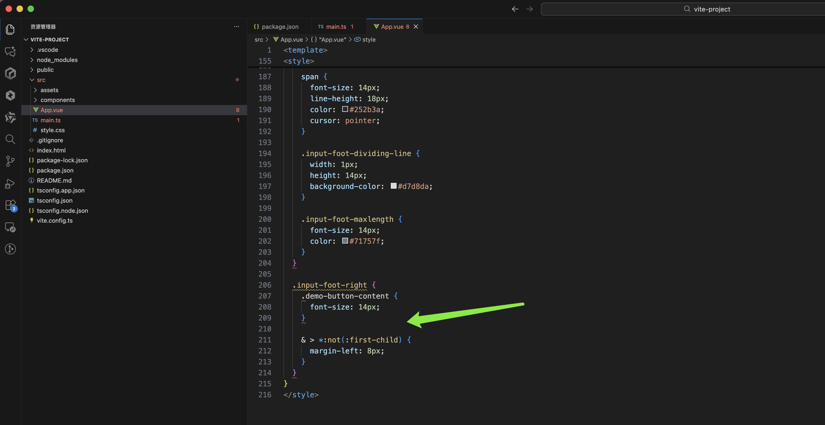Collapse the src folder
The width and height of the screenshot is (825, 425).
pos(41,80)
